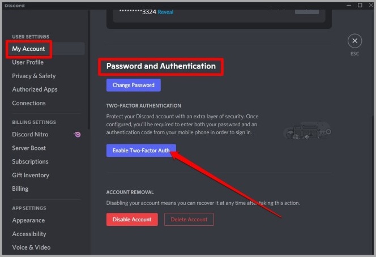Image resolution: width=376 pixels, height=257 pixels.
Task: Select Authorized Apps in sidebar
Action: 35,89
